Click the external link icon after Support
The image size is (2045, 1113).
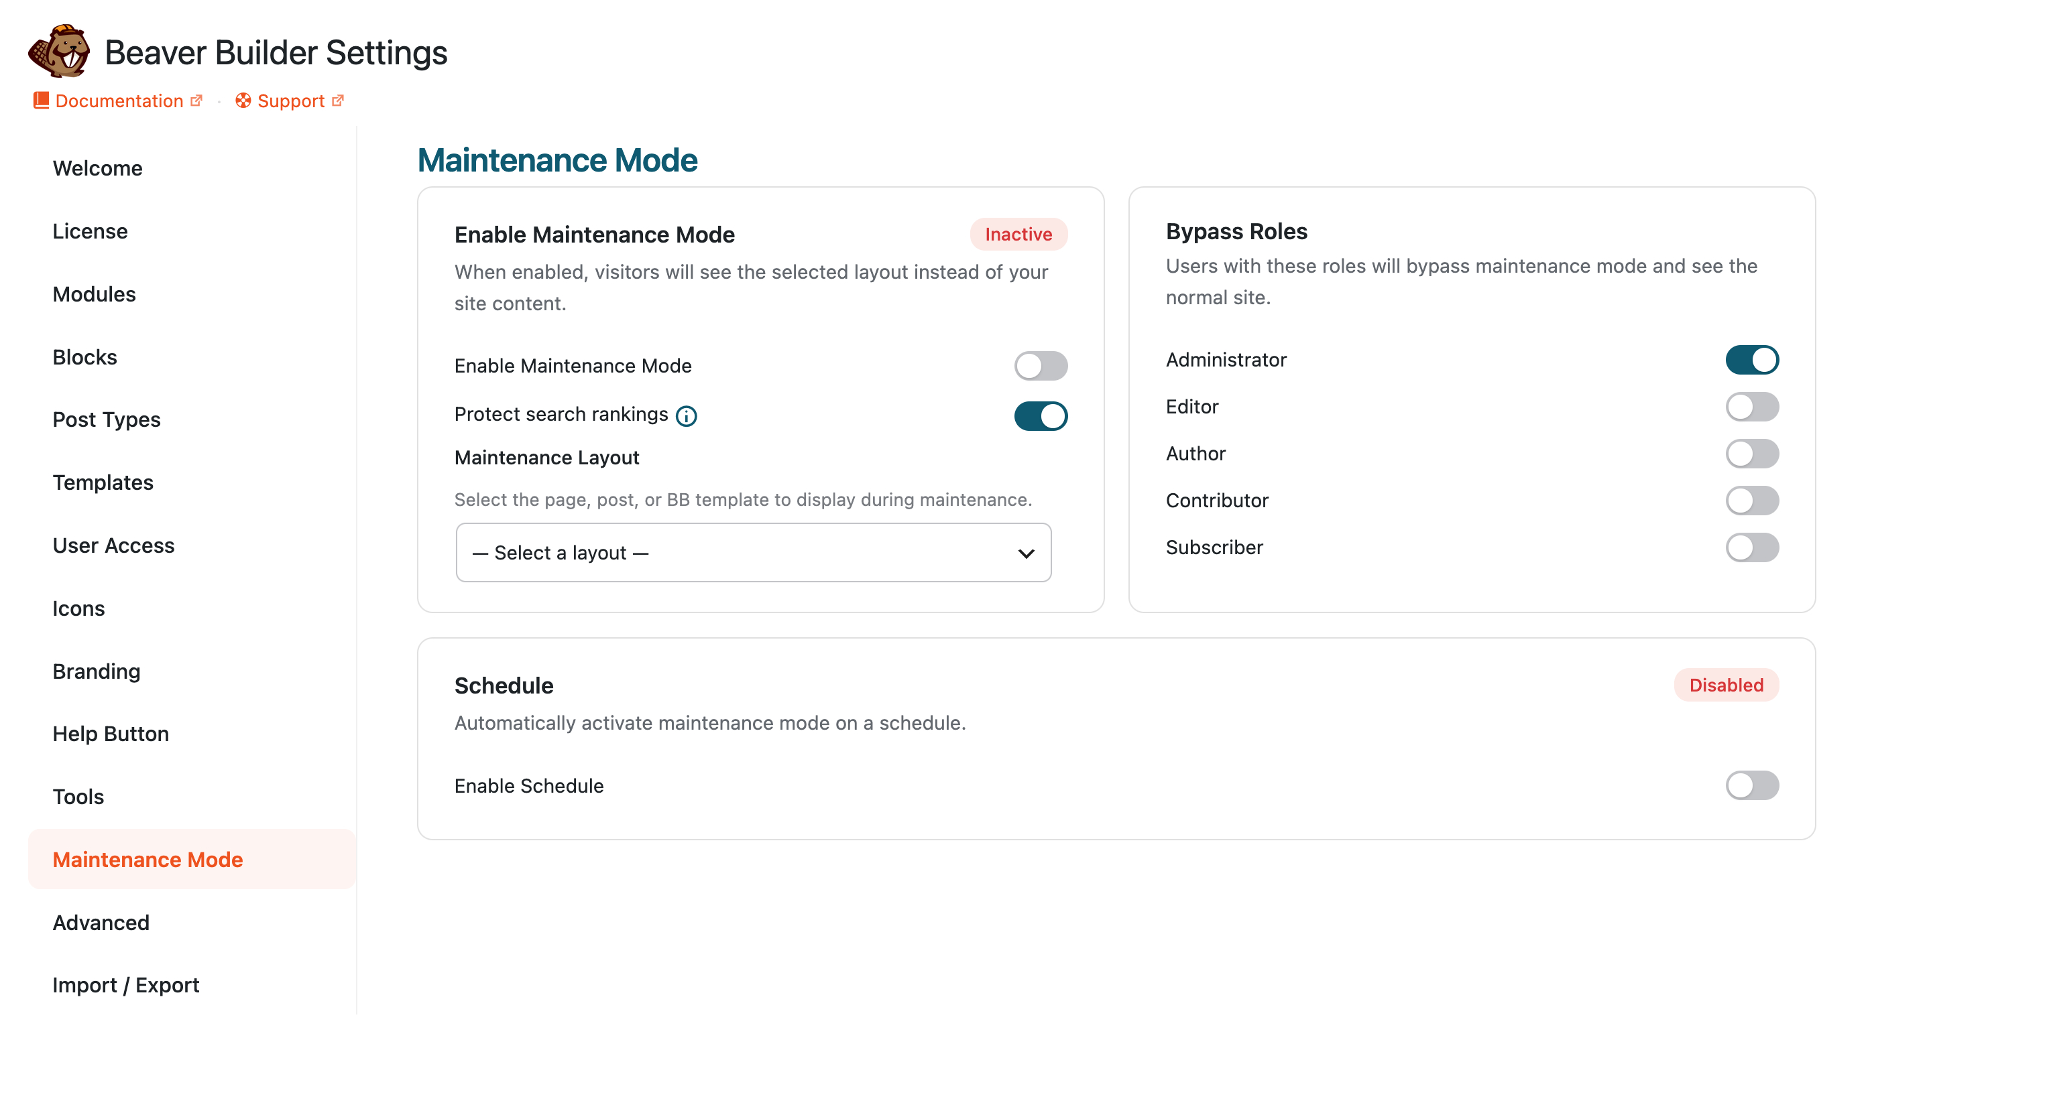click(338, 101)
